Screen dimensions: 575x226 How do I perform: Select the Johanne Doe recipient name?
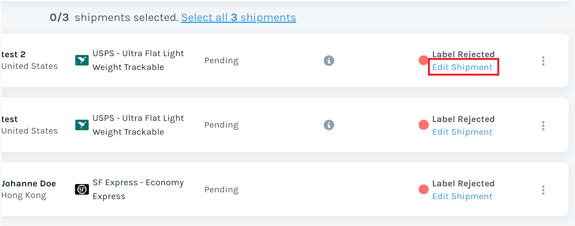[29, 183]
